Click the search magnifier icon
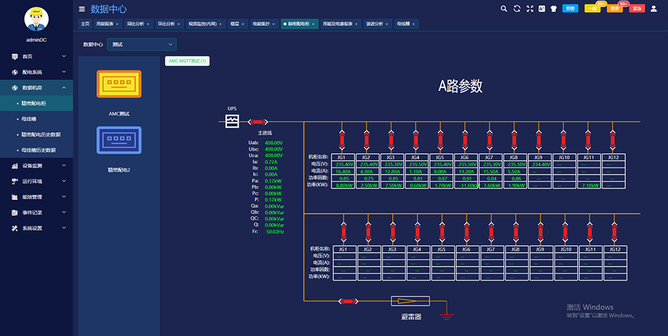 tap(504, 9)
